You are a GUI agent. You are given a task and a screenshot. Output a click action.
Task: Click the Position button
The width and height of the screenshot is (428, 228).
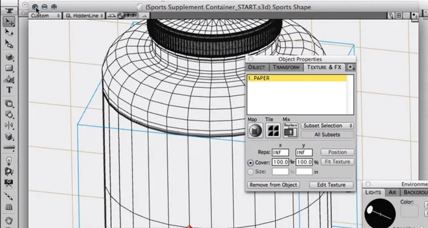(x=337, y=152)
